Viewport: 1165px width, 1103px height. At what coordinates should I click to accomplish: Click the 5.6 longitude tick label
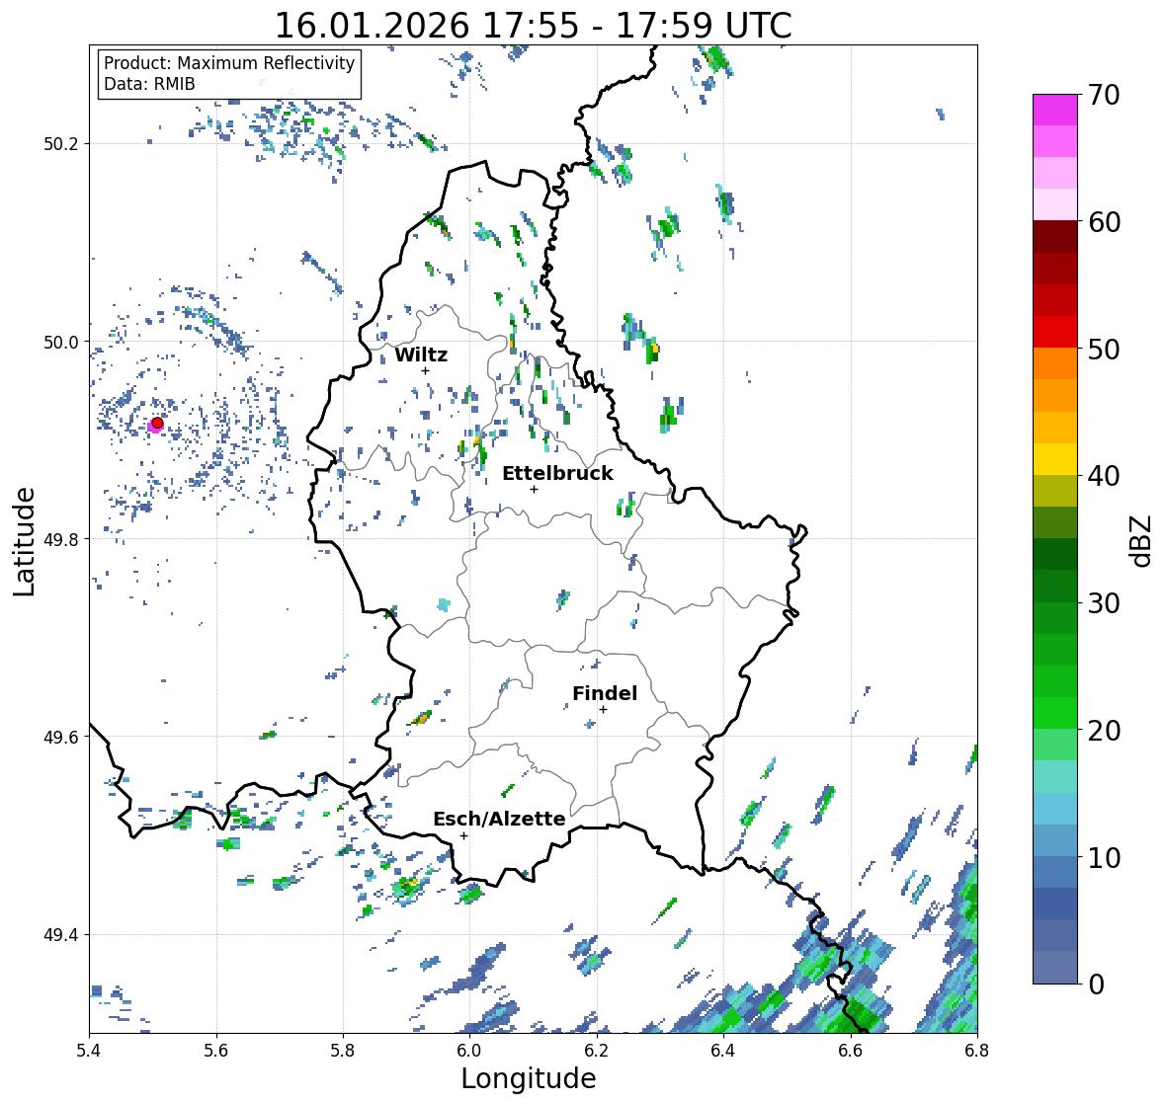point(216,1050)
